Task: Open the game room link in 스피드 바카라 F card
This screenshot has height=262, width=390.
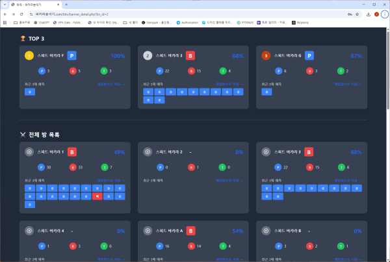Action: [x=109, y=84]
